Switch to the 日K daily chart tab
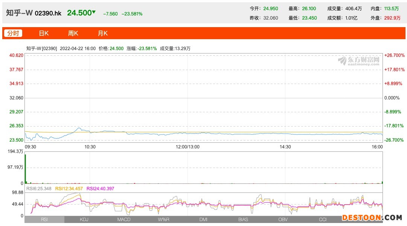 [44, 33]
